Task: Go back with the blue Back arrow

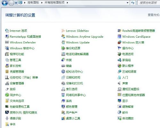Action: pos(5,3)
